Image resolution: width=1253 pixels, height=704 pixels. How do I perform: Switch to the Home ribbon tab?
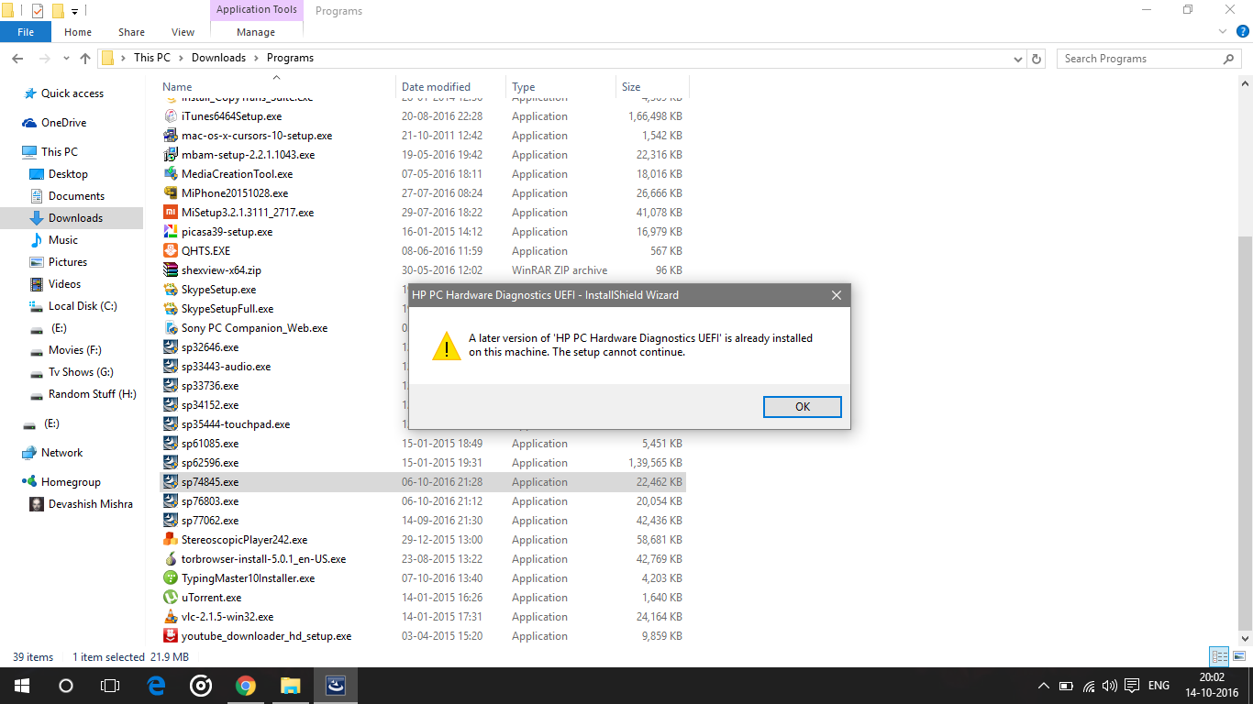78,32
